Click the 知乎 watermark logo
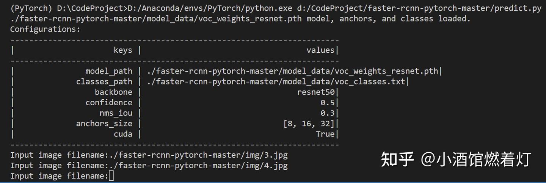This screenshot has width=546, height=183. [397, 160]
